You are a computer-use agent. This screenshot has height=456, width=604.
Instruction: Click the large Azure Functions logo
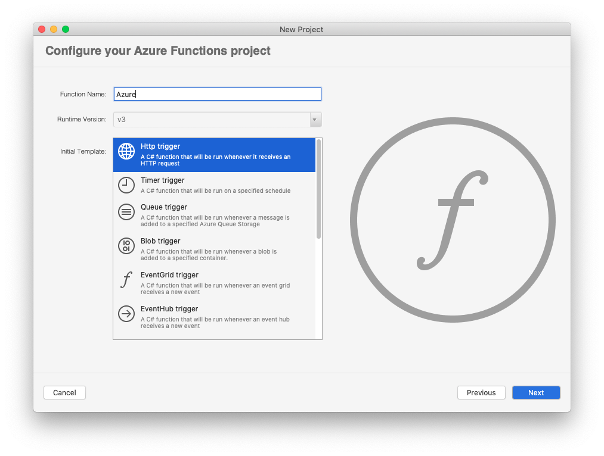point(453,220)
